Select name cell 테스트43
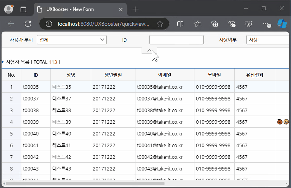The image size is (291, 188). pyautogui.click(x=71, y=169)
